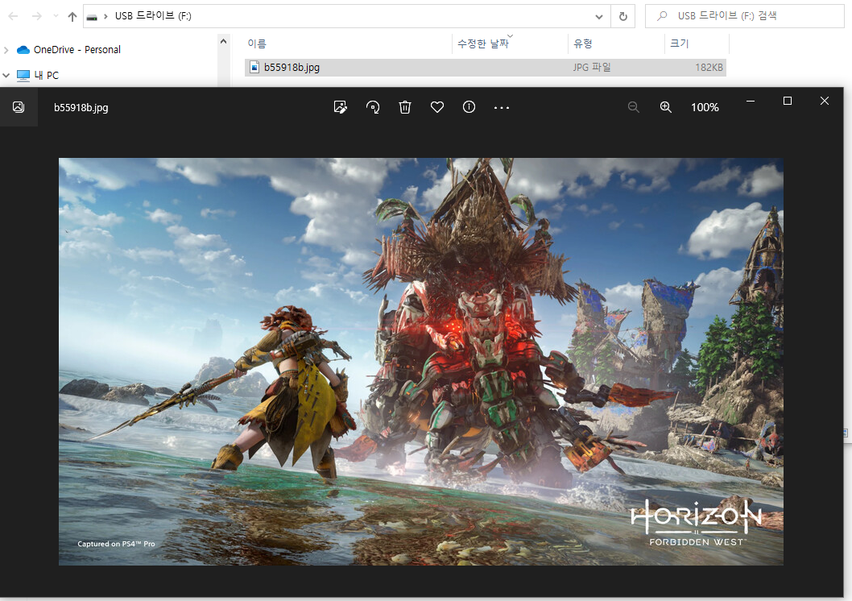Screen dimensions: 852x601
Task: Sort by the 수정한 날짜 column header
Action: (x=482, y=44)
